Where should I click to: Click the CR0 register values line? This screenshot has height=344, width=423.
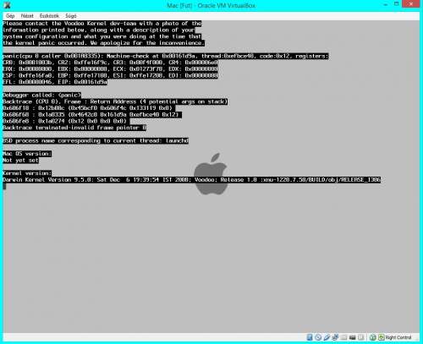pyautogui.click(x=110, y=63)
